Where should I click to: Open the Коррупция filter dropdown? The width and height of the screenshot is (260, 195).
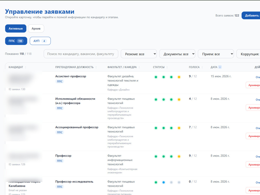coord(248,54)
